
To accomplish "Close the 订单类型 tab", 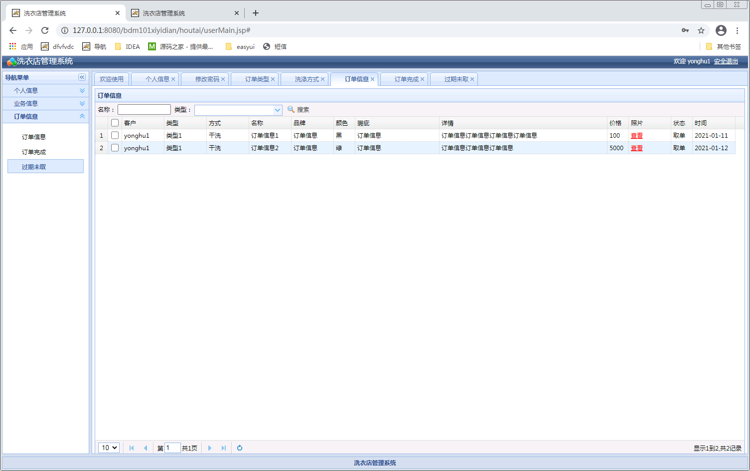I will (x=273, y=79).
